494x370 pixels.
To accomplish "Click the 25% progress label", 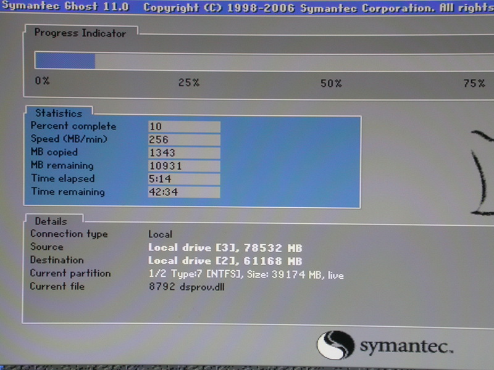I will (x=189, y=83).
